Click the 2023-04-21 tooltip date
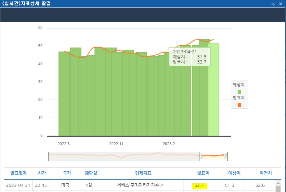 [x=185, y=52]
